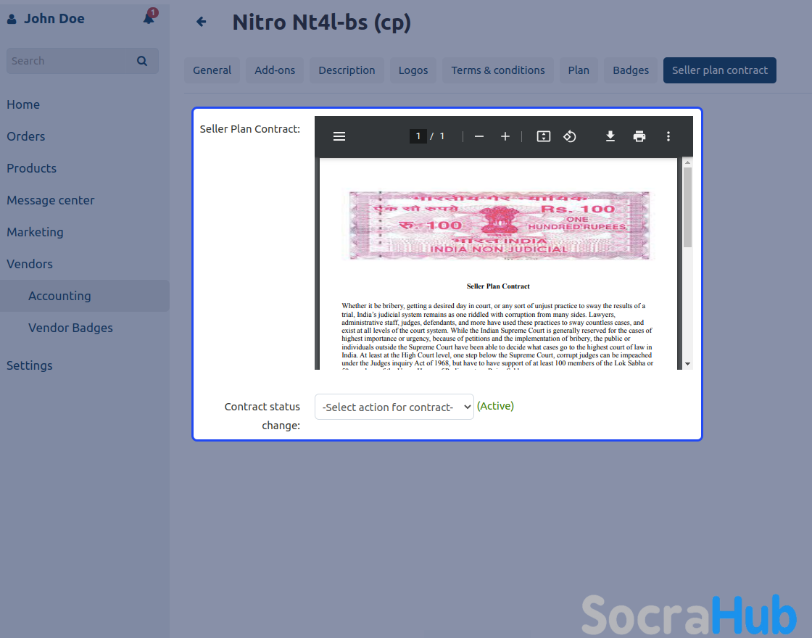Select the Seller plan contract tab
The height and width of the screenshot is (638, 812).
[719, 70]
